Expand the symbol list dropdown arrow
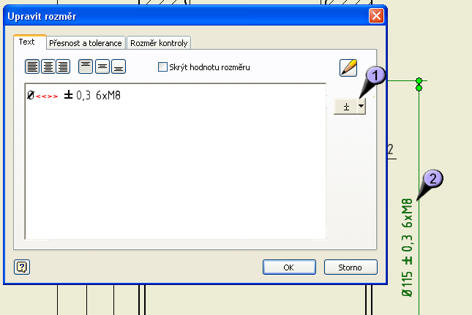The height and width of the screenshot is (315, 472). point(362,107)
